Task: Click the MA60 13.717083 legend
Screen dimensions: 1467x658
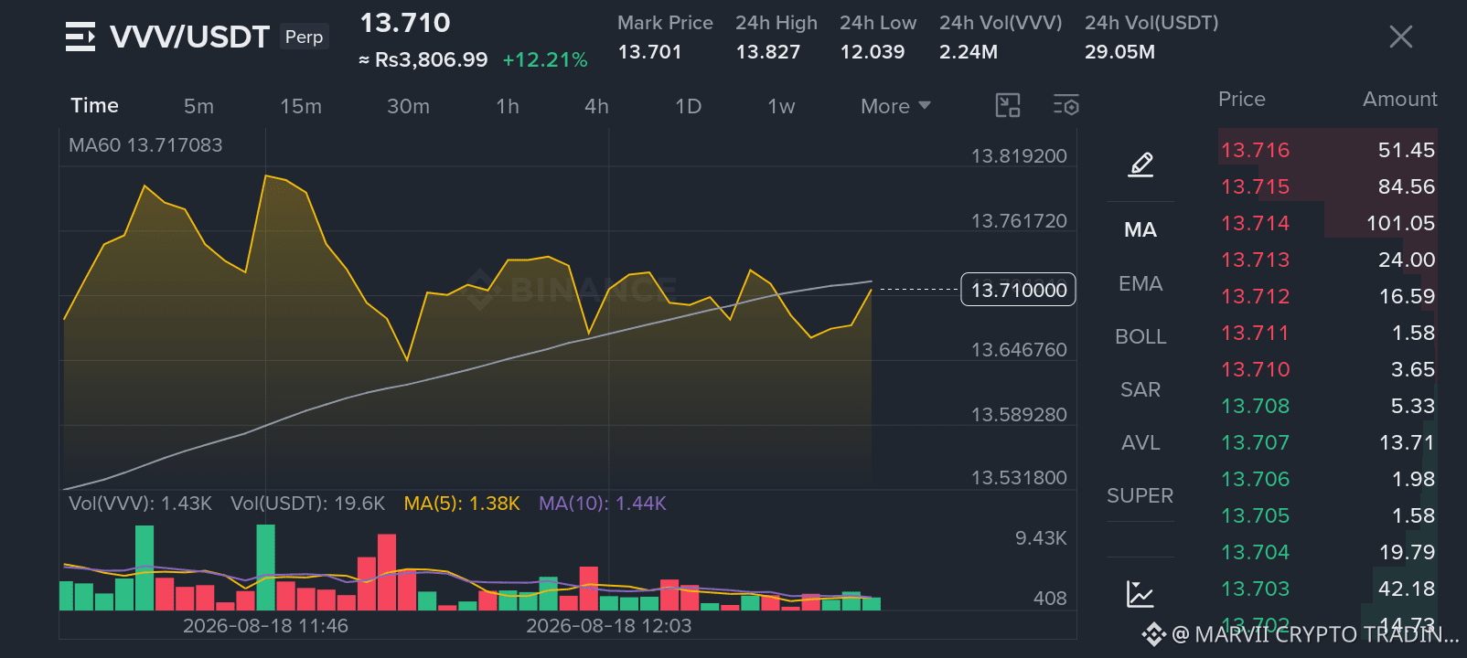Action: 145,144
